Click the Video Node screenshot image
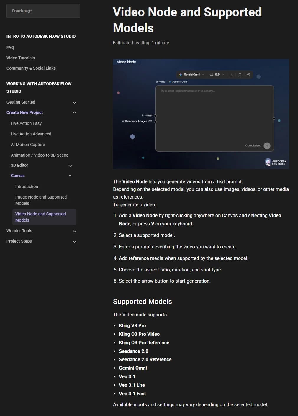Viewport: 298px width, 416px height. tap(201, 114)
